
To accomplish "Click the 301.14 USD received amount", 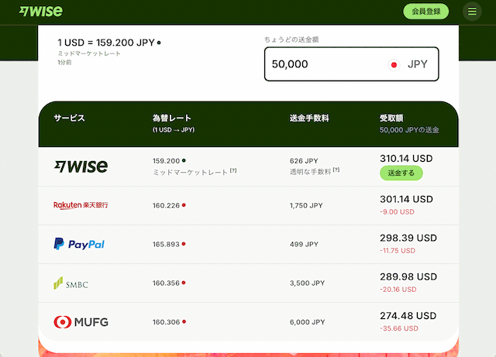I will [x=406, y=199].
